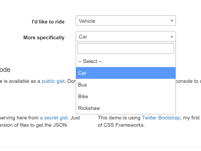Image resolution: width=201 pixels, height=151 pixels.
Task: Click the "ersion of files to get the JSON." text
Action: click(x=34, y=125)
